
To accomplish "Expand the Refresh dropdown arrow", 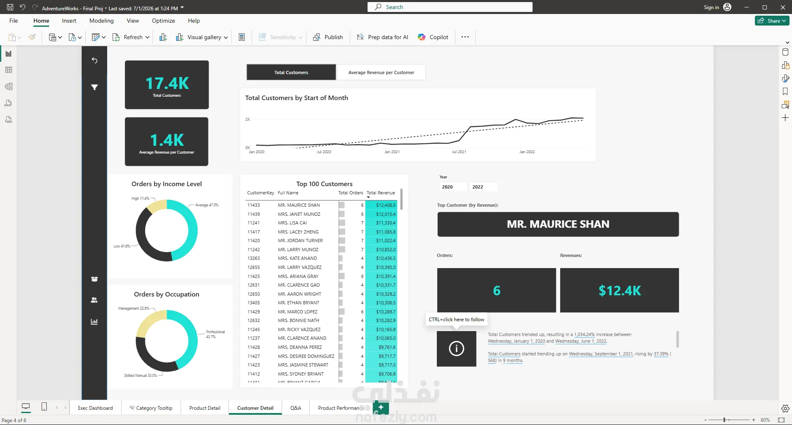I will pyautogui.click(x=147, y=37).
